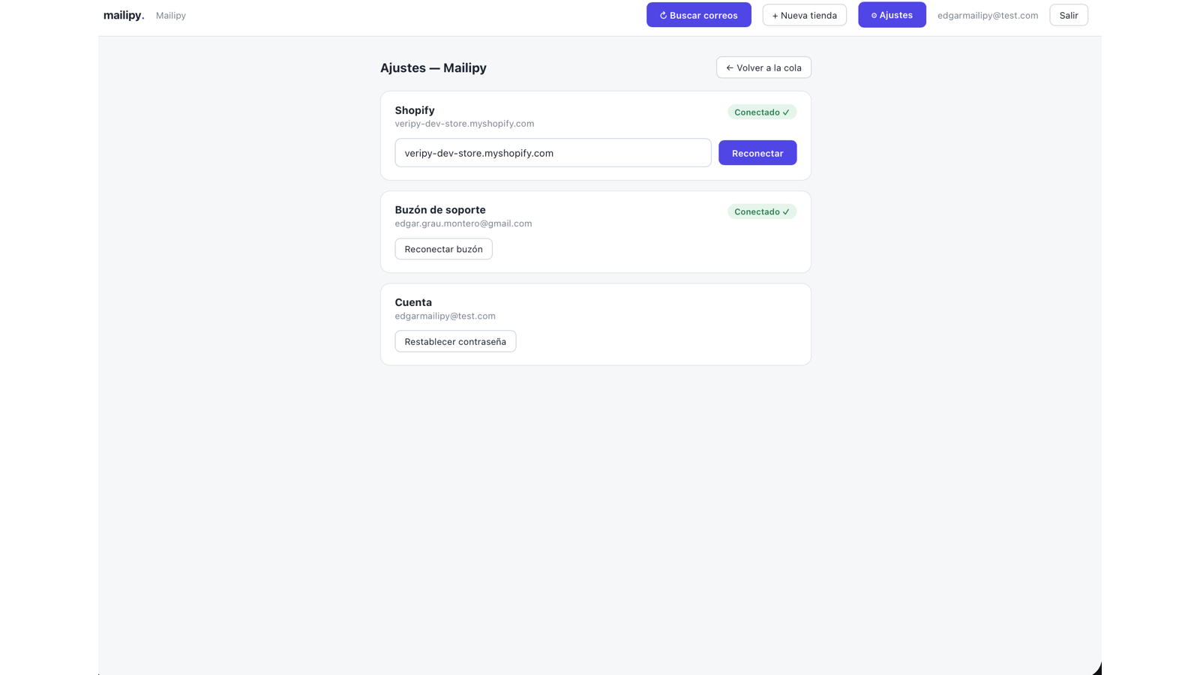Image resolution: width=1200 pixels, height=675 pixels.
Task: Click the gear icon in Ajustes
Action: coord(874,15)
